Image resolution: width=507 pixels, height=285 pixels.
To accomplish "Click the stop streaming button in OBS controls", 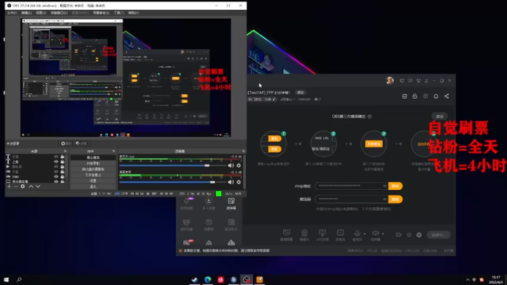I will coord(93,157).
